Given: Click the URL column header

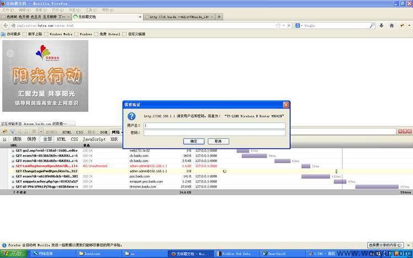Looking at the screenshot, I should [14, 146].
